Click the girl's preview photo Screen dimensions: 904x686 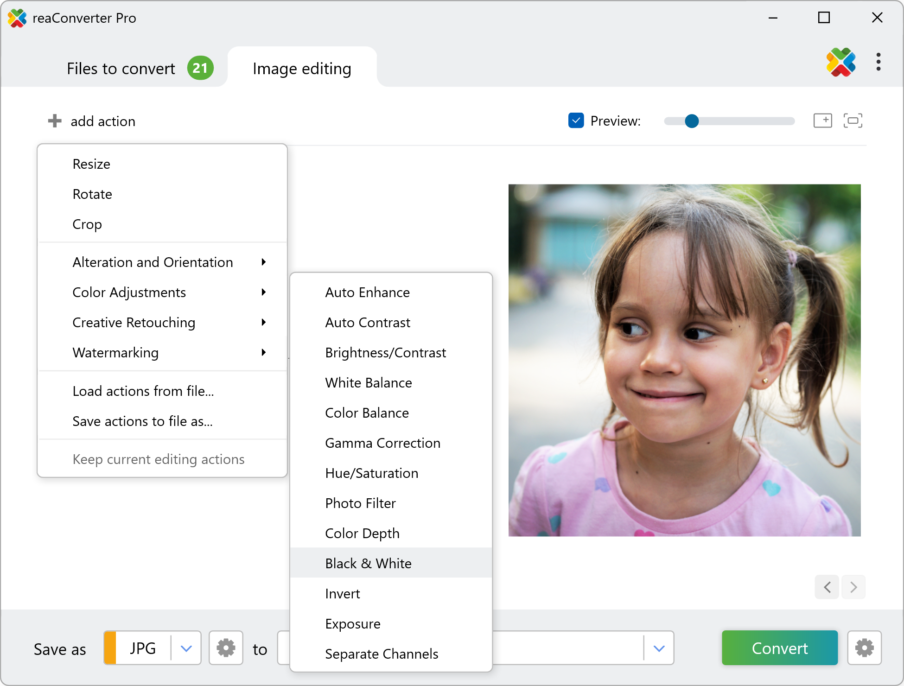pos(684,360)
